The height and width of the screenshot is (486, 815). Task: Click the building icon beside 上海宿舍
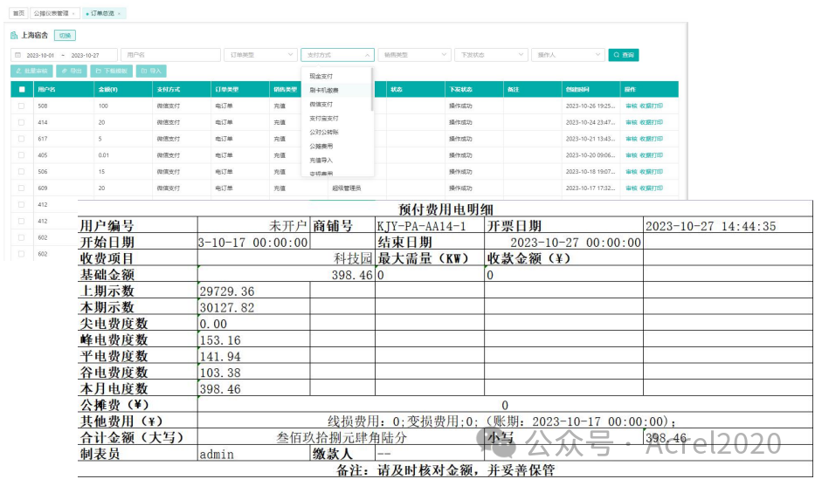pos(14,35)
